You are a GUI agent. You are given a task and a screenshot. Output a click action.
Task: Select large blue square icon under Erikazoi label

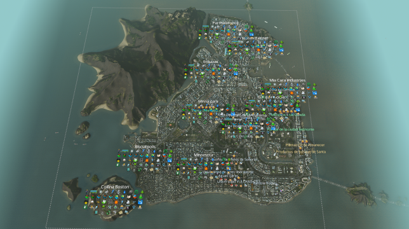(236, 73)
